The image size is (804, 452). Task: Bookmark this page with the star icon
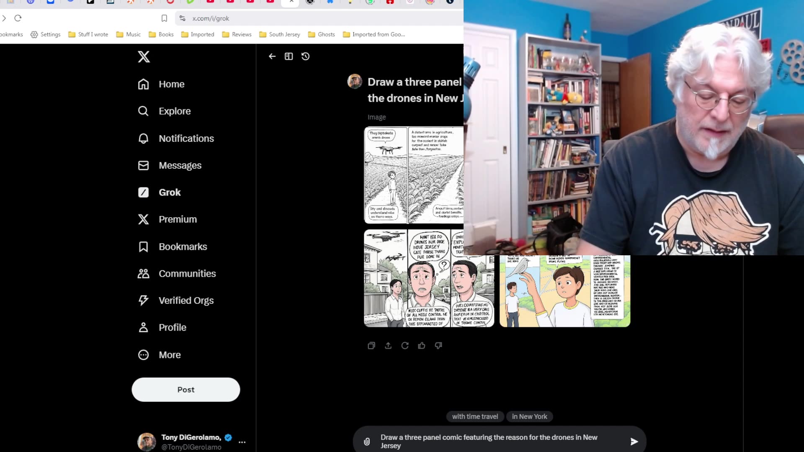(164, 18)
